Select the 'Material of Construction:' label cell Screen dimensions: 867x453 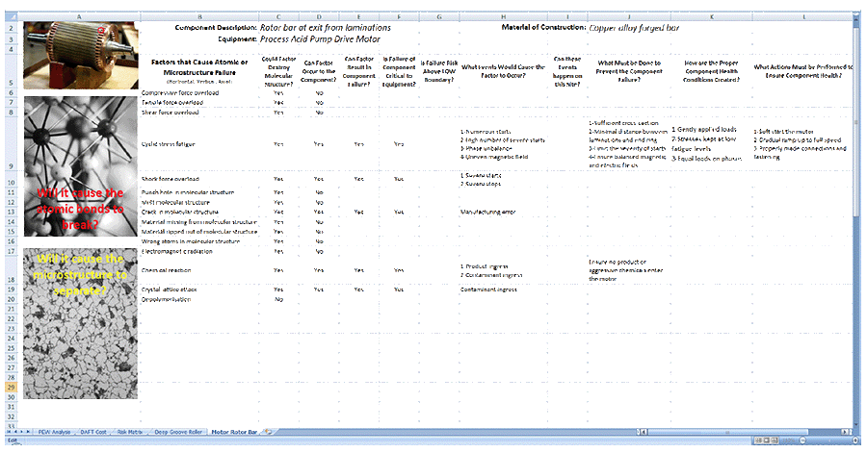(x=543, y=27)
